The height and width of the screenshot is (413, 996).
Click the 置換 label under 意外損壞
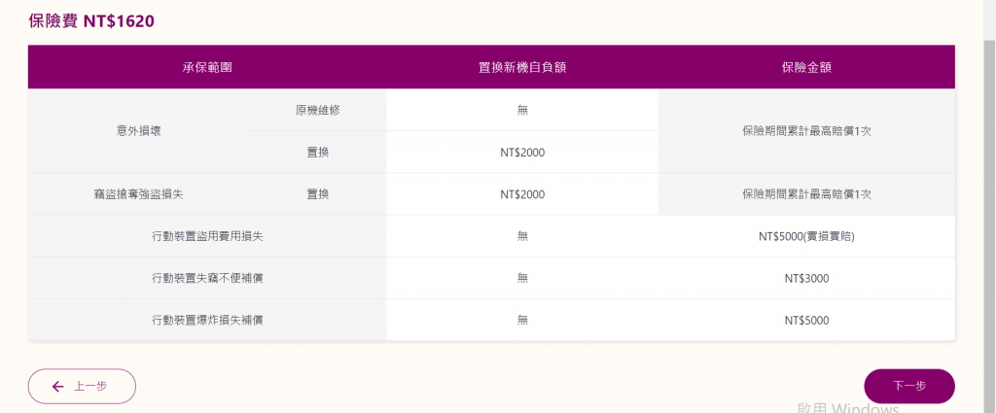point(318,153)
